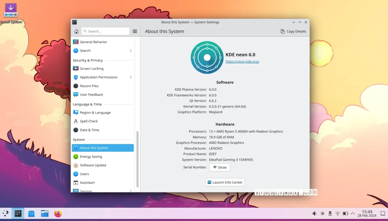Open the neon.kde.org link

(x=242, y=61)
